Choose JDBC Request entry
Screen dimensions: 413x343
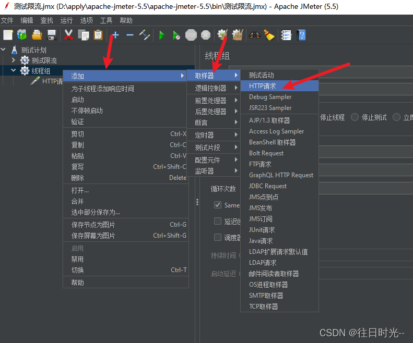pos(279,186)
